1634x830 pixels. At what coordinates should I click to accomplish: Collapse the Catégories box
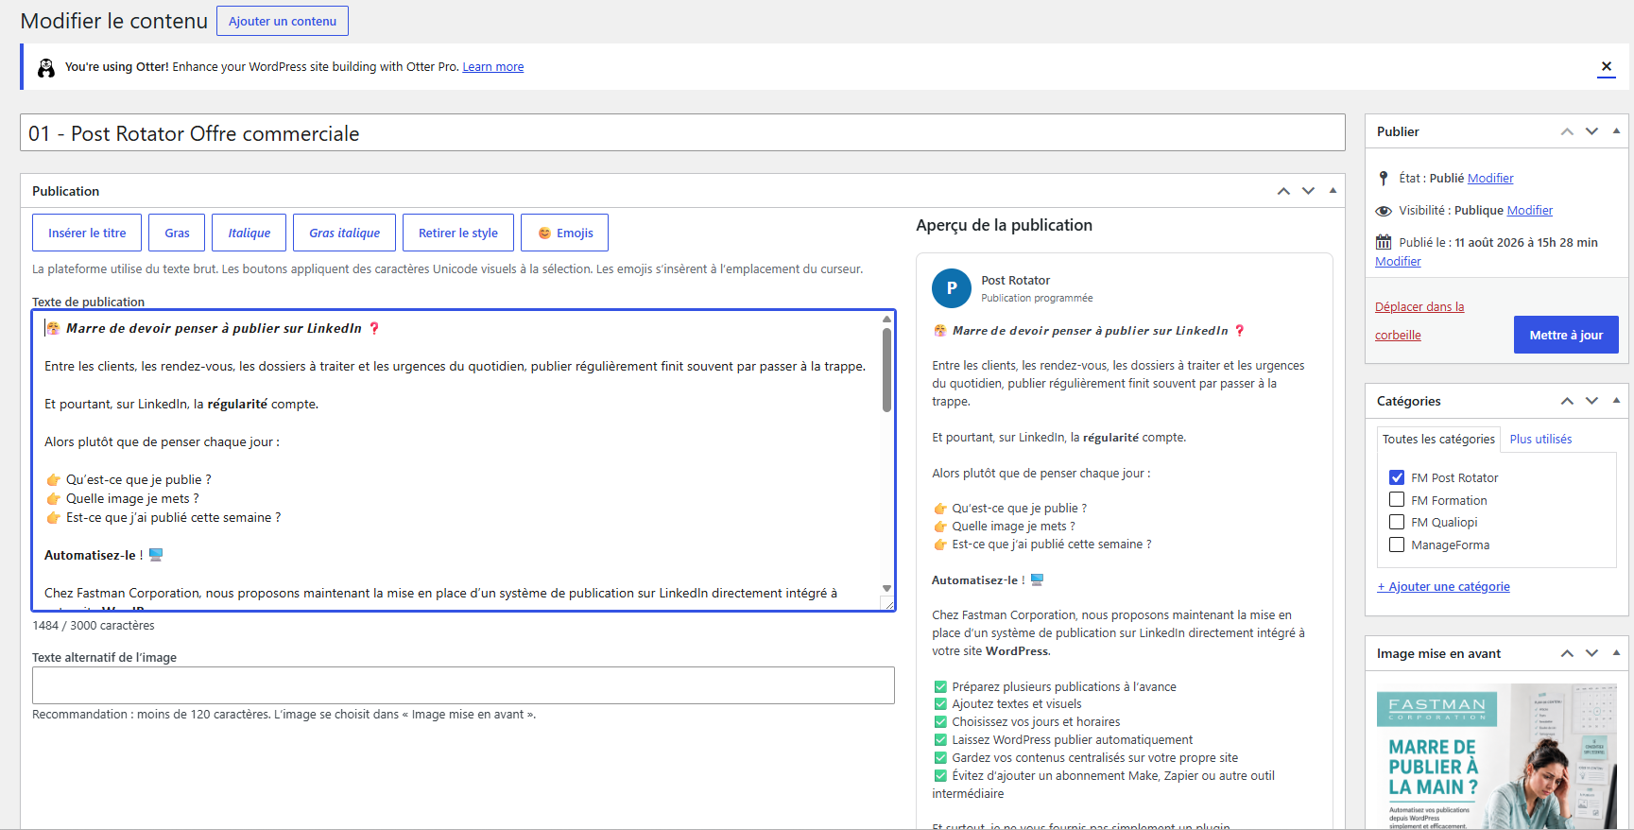pos(1616,401)
